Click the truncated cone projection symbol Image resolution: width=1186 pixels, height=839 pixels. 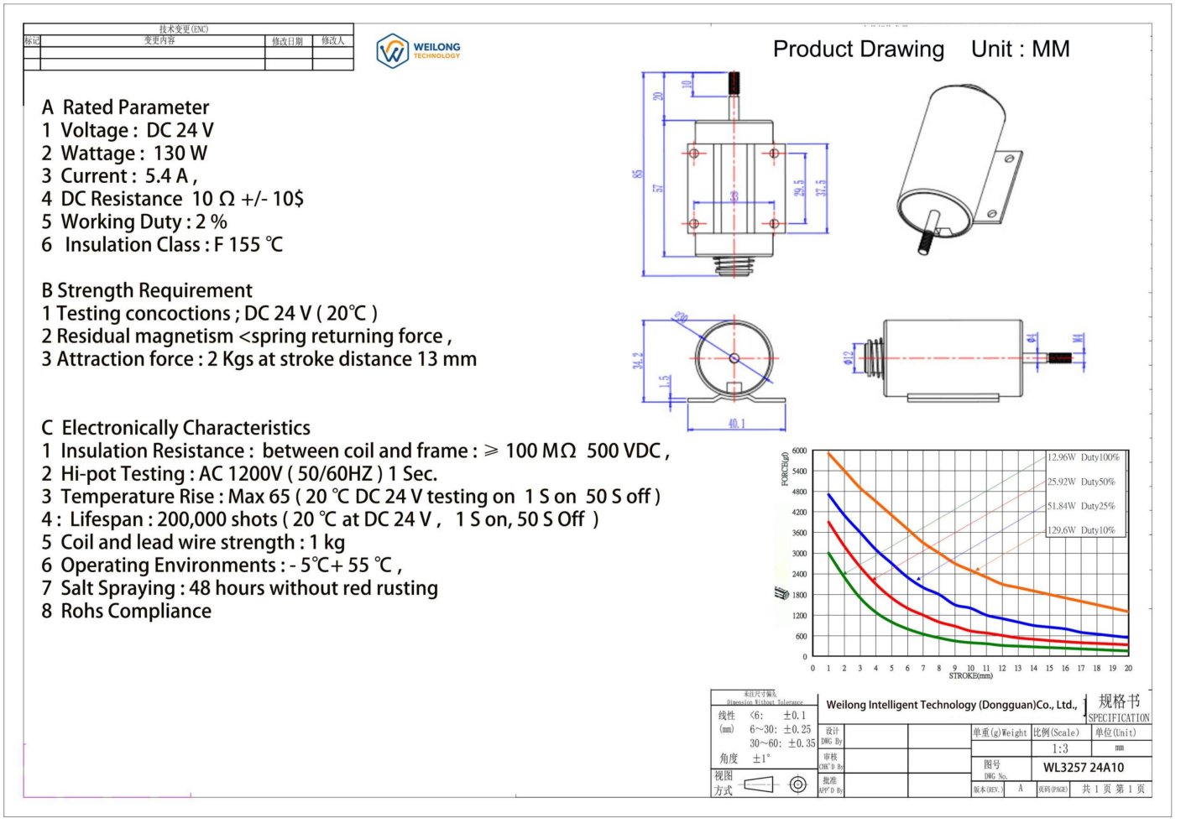click(759, 784)
